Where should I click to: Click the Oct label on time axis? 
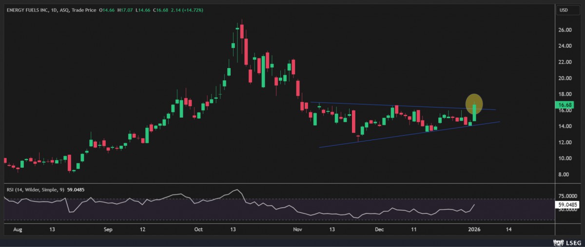[198, 229]
